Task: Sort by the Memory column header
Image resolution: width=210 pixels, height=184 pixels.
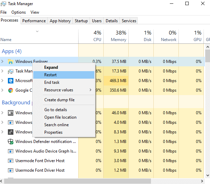Action: click(x=116, y=36)
